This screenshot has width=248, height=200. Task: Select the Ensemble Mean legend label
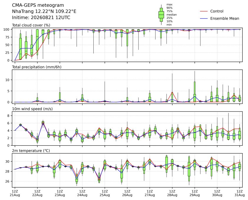pyautogui.click(x=225, y=19)
